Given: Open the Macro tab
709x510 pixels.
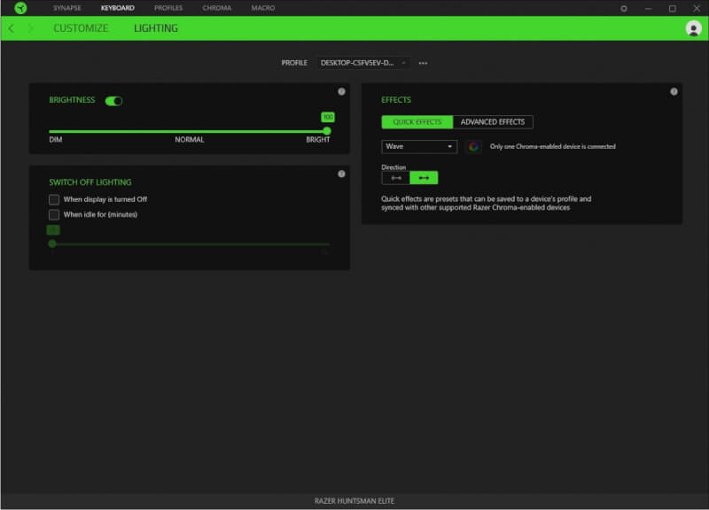Looking at the screenshot, I should point(262,8).
